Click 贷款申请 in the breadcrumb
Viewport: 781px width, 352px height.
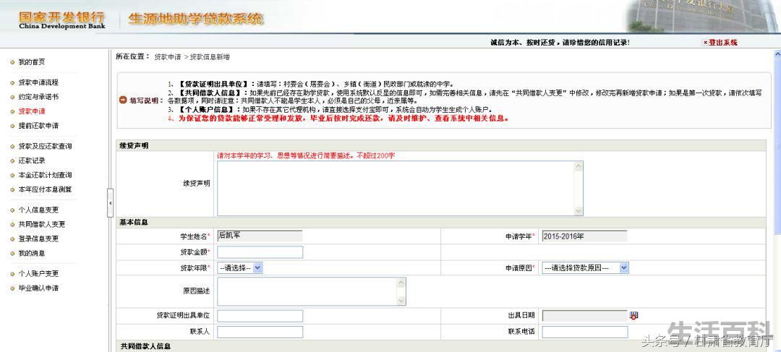(167, 57)
